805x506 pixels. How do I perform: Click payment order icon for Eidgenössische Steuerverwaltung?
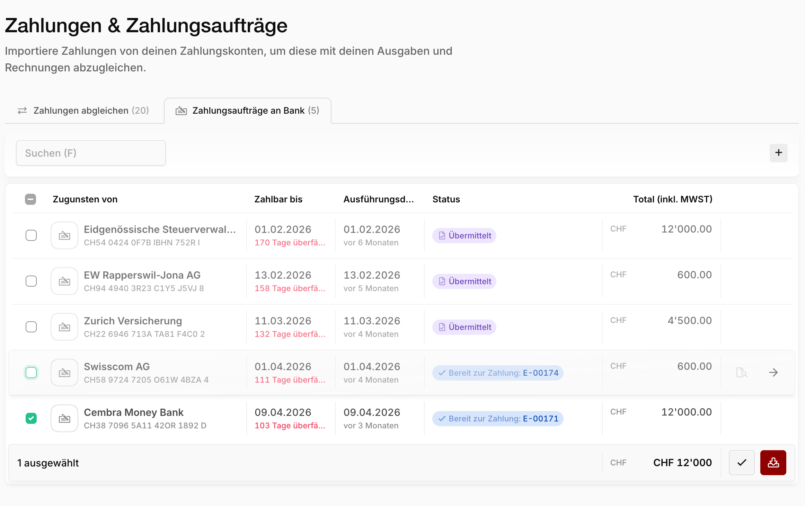(x=64, y=235)
